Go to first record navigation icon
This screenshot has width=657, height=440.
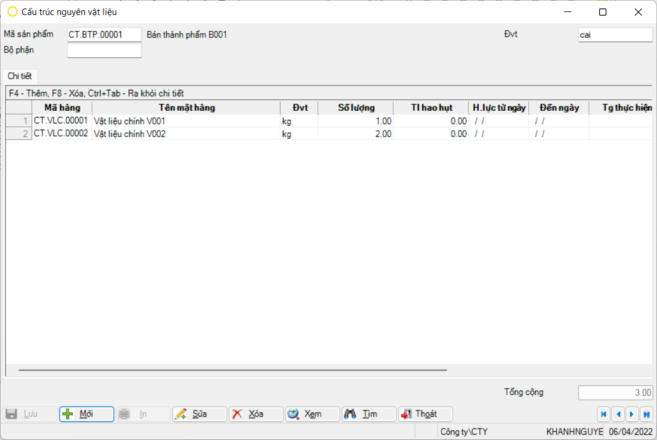[x=603, y=414]
